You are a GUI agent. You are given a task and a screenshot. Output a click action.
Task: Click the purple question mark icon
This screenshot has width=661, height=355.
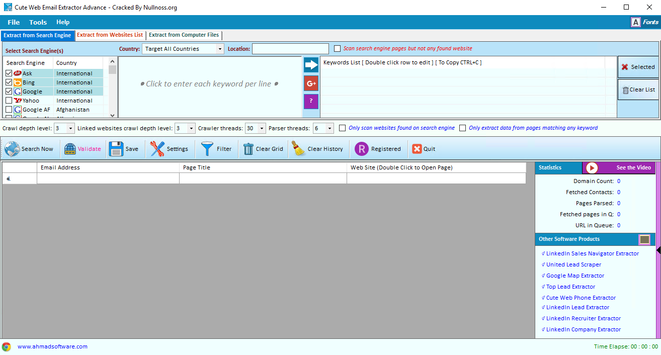311,101
